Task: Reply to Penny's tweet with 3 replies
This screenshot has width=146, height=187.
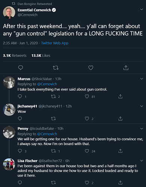Action: pyautogui.click(x=20, y=151)
